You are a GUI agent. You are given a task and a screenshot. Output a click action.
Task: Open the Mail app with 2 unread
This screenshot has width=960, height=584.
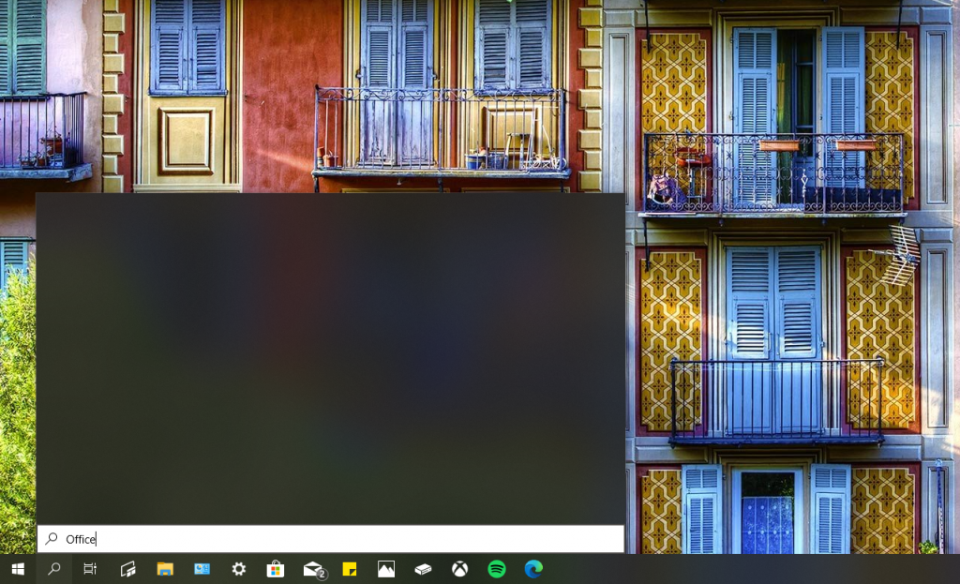313,569
